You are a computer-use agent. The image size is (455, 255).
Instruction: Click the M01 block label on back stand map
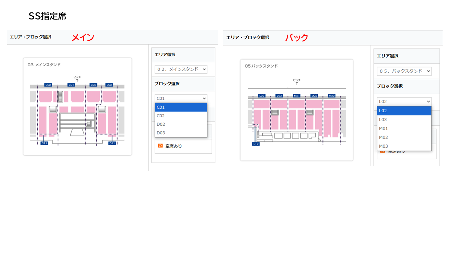pos(297,96)
